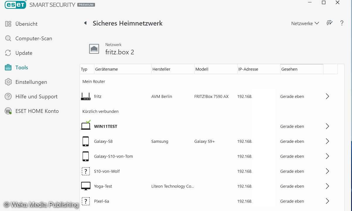This screenshot has height=211, width=352.
Task: Sort by the Gerätename column header
Action: click(x=123, y=69)
